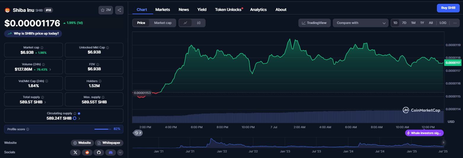Click the circulating supply ring icon
The width and height of the screenshot is (463, 158).
(x=75, y=118)
